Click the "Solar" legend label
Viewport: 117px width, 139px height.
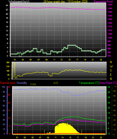coord(33,84)
